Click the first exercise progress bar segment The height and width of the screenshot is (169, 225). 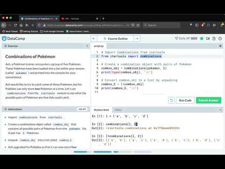pos(82,152)
